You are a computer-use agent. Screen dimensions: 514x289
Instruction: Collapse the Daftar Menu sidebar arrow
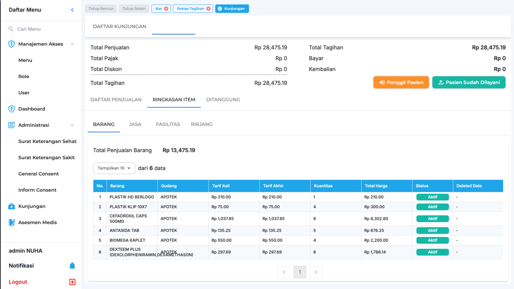point(72,10)
